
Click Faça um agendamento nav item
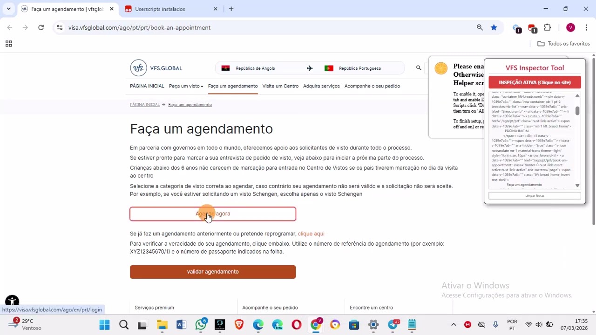point(233,86)
